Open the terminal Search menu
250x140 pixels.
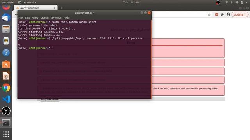(44, 18)
